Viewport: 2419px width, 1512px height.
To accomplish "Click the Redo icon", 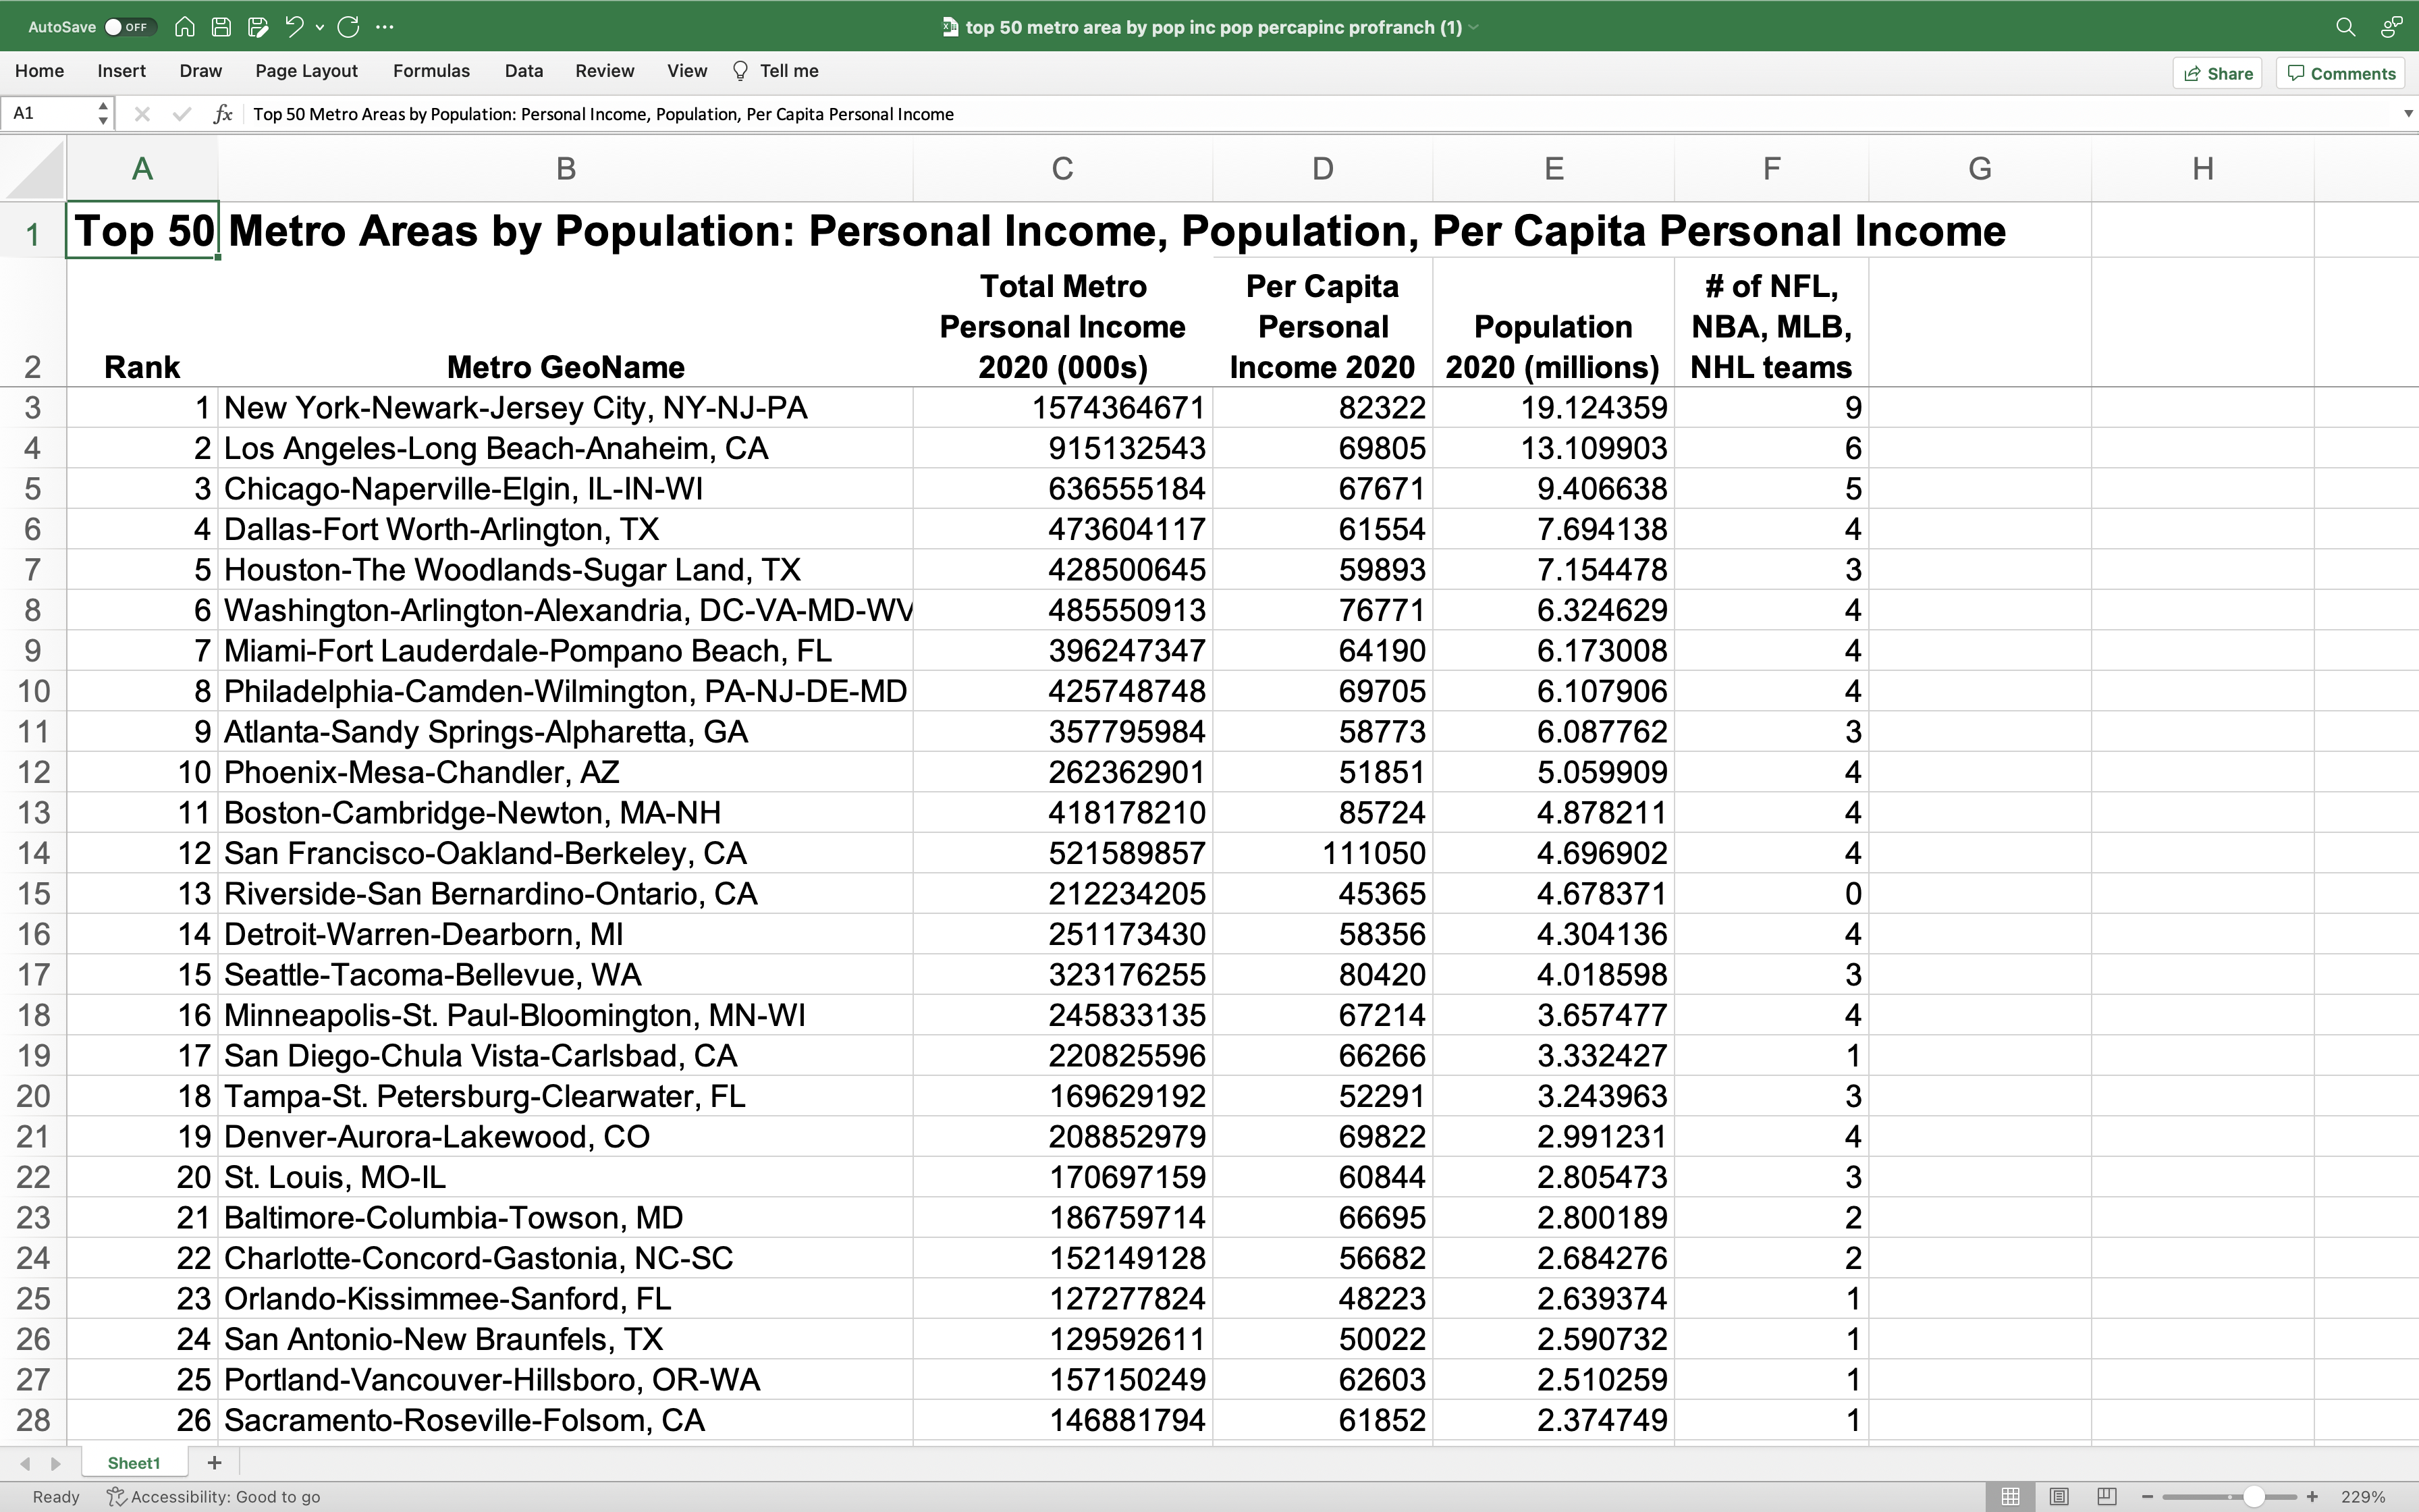I will click(x=349, y=27).
